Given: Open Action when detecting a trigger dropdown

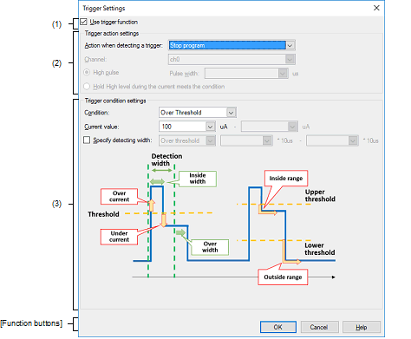Looking at the screenshot, I should (x=290, y=45).
